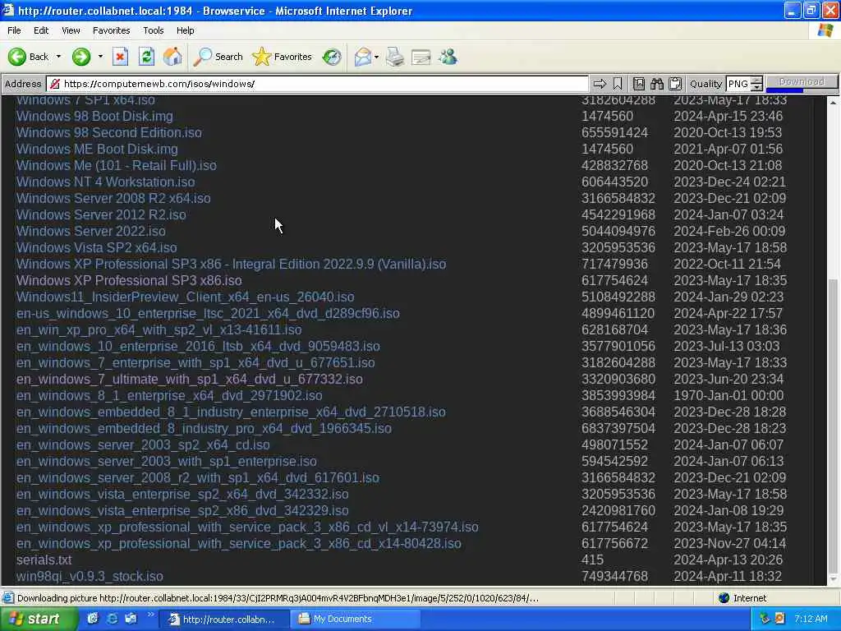The image size is (841, 631).
Task: Select the router.collabn taskbar button
Action: click(225, 619)
